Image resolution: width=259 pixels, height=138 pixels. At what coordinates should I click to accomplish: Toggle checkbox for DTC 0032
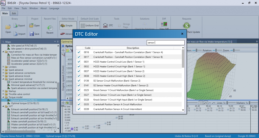pyautogui.click(x=79, y=66)
